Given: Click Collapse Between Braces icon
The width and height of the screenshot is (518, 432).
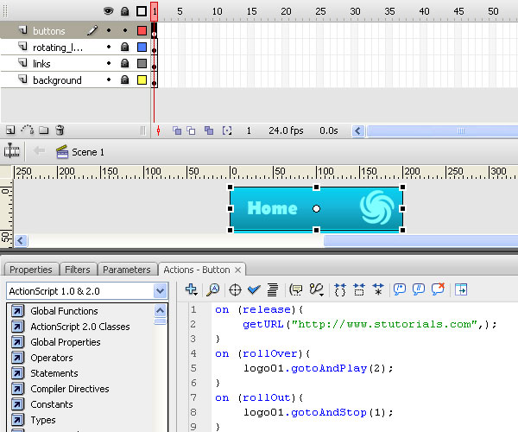Looking at the screenshot, I should pos(340,289).
